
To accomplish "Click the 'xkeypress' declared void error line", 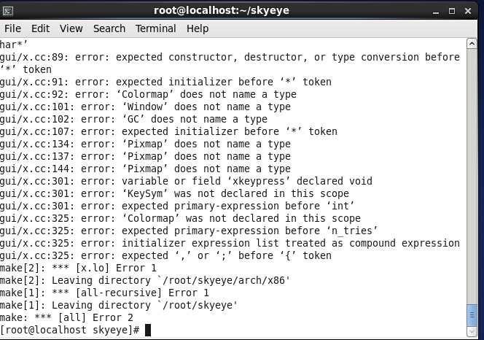I will (186, 181).
